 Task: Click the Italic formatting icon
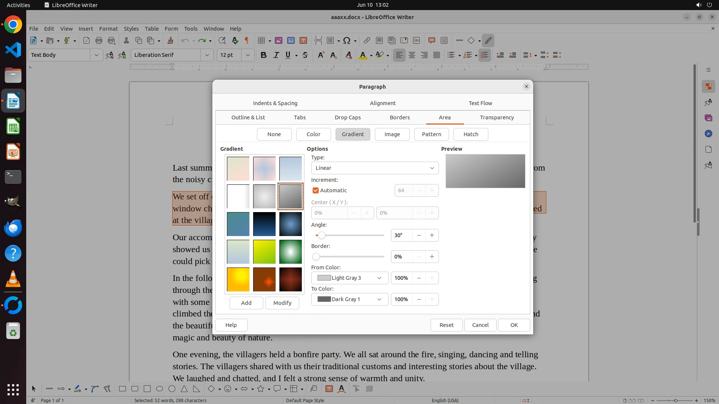point(276,55)
